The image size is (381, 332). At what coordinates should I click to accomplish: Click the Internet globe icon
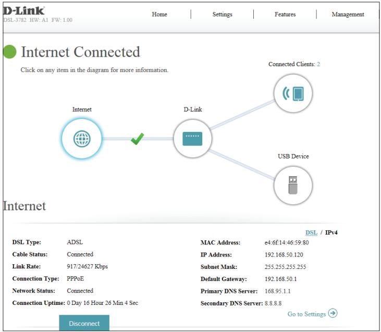(x=82, y=139)
